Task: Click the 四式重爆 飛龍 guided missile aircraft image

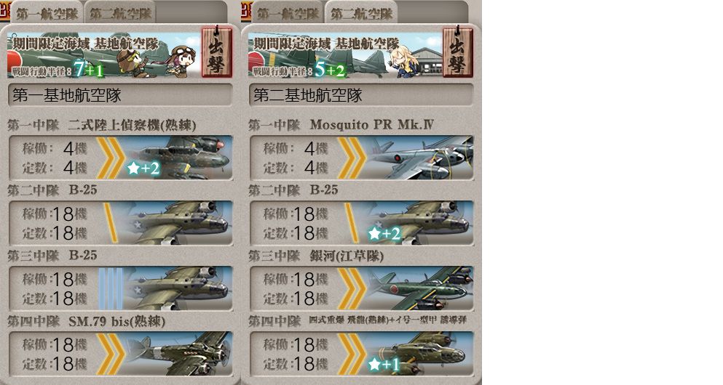Action: tap(421, 354)
